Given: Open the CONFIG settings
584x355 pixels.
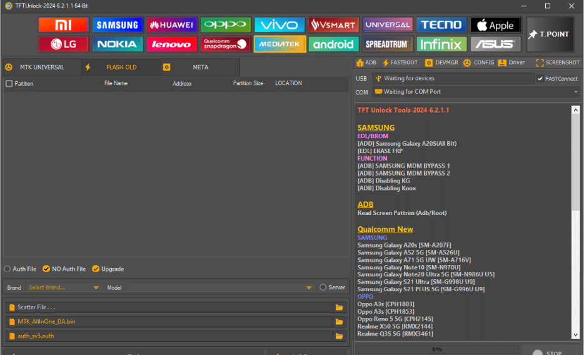Looking at the screenshot, I should [x=478, y=62].
